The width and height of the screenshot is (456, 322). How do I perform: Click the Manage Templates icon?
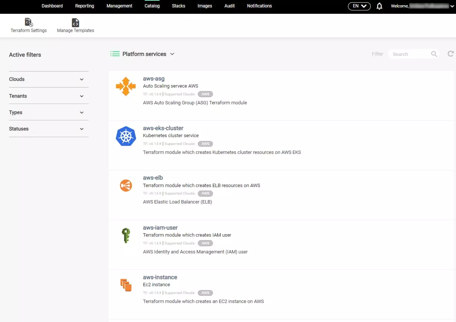(x=76, y=22)
